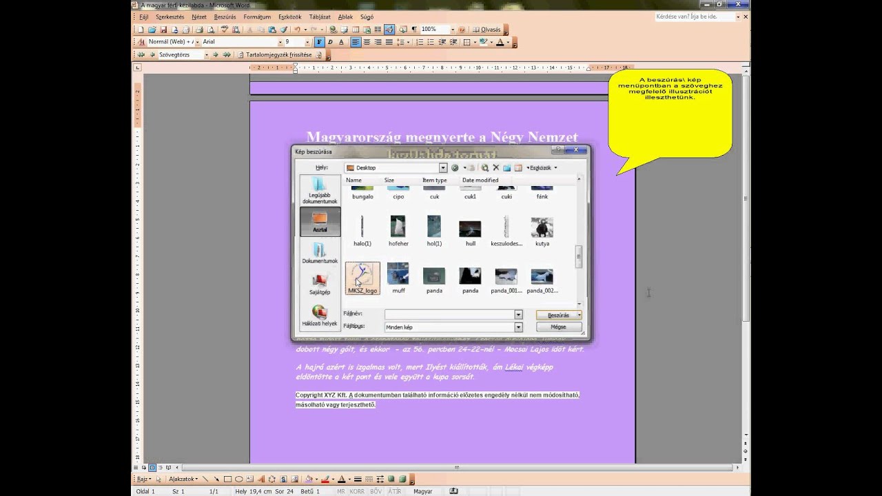The image size is (882, 496).
Task: Open the zoom percentage dropdown
Action: (x=453, y=30)
